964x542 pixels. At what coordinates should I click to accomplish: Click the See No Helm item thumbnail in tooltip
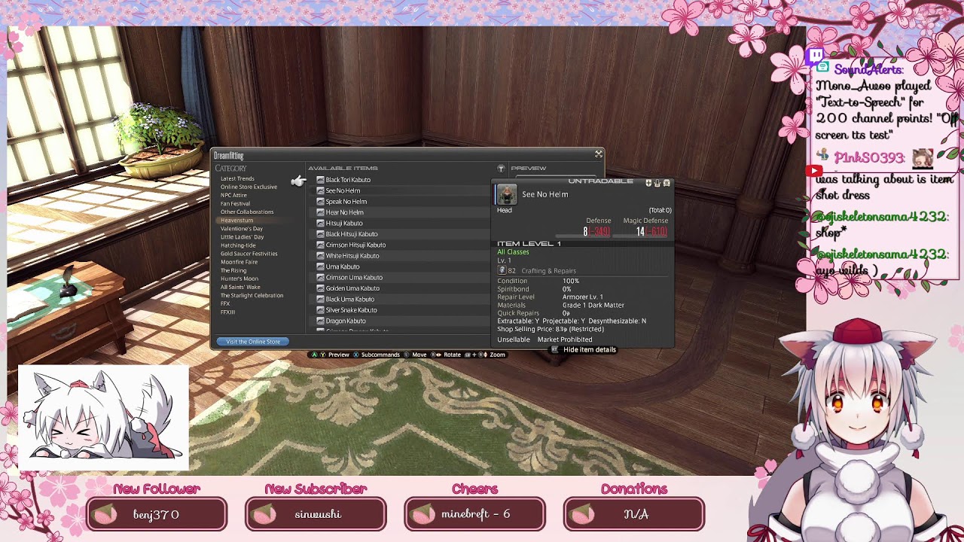click(x=507, y=194)
